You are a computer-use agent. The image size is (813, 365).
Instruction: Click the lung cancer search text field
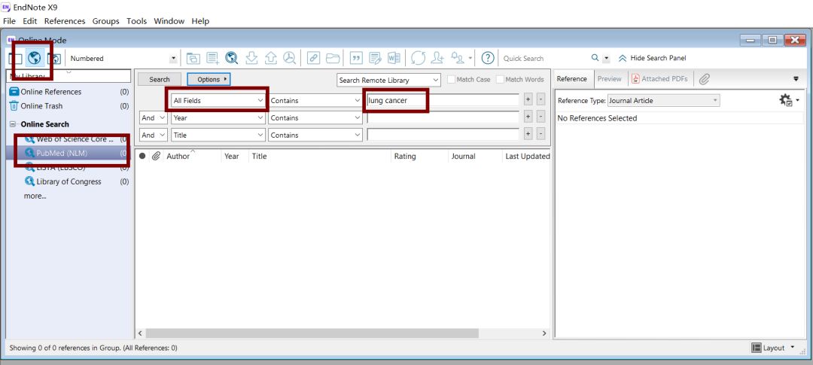pyautogui.click(x=443, y=101)
